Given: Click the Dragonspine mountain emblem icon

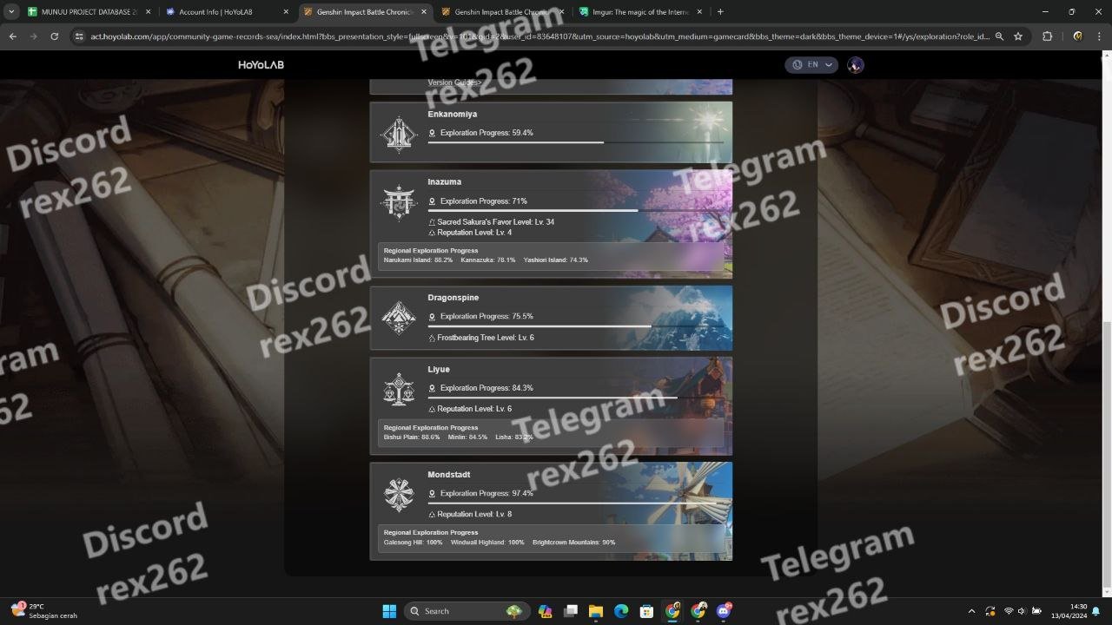Looking at the screenshot, I should [x=399, y=318].
